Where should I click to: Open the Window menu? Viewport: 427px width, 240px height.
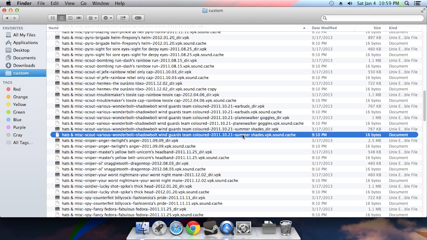click(100, 3)
